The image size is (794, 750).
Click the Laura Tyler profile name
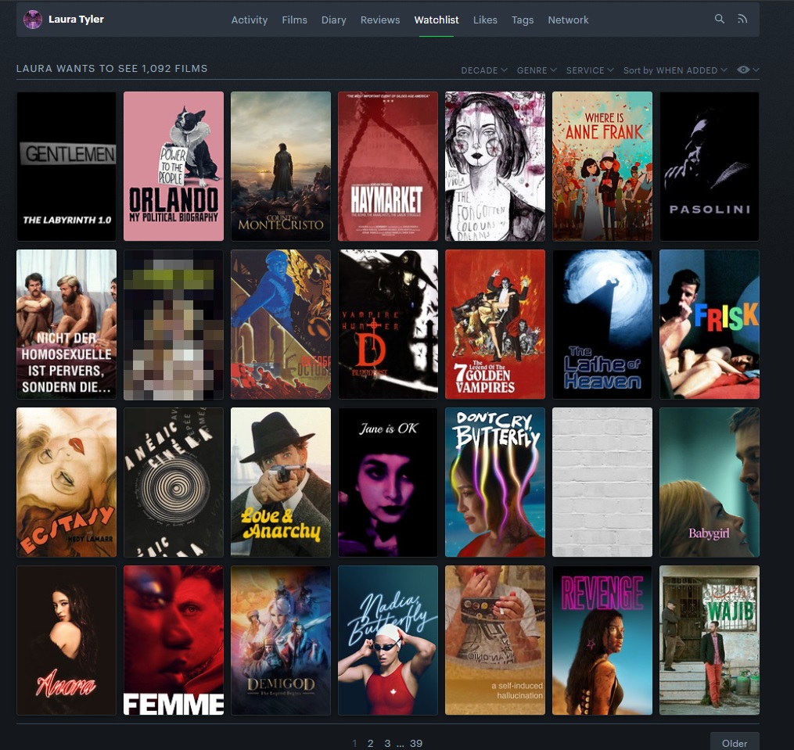pyautogui.click(x=76, y=20)
